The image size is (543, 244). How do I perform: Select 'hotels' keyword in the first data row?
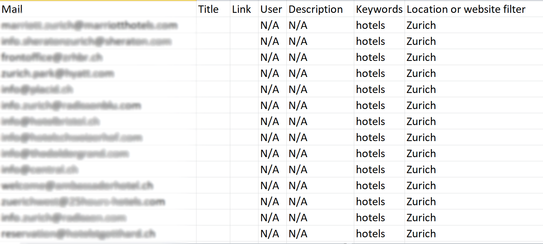pos(371,25)
